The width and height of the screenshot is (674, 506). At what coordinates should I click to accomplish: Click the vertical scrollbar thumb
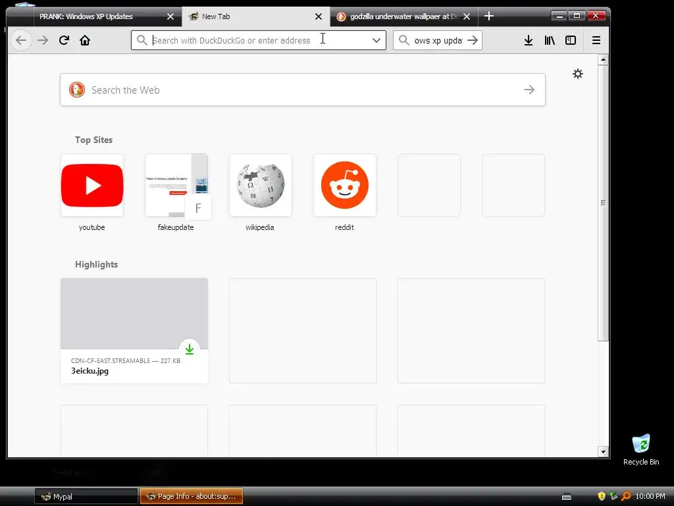click(603, 203)
